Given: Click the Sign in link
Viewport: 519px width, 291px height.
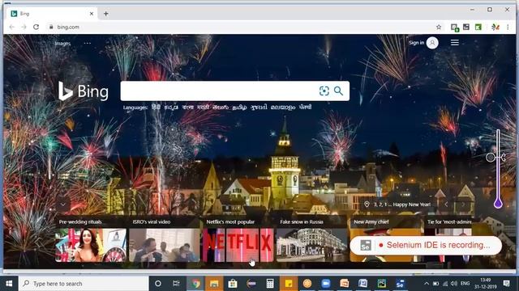Looking at the screenshot, I should click(416, 43).
